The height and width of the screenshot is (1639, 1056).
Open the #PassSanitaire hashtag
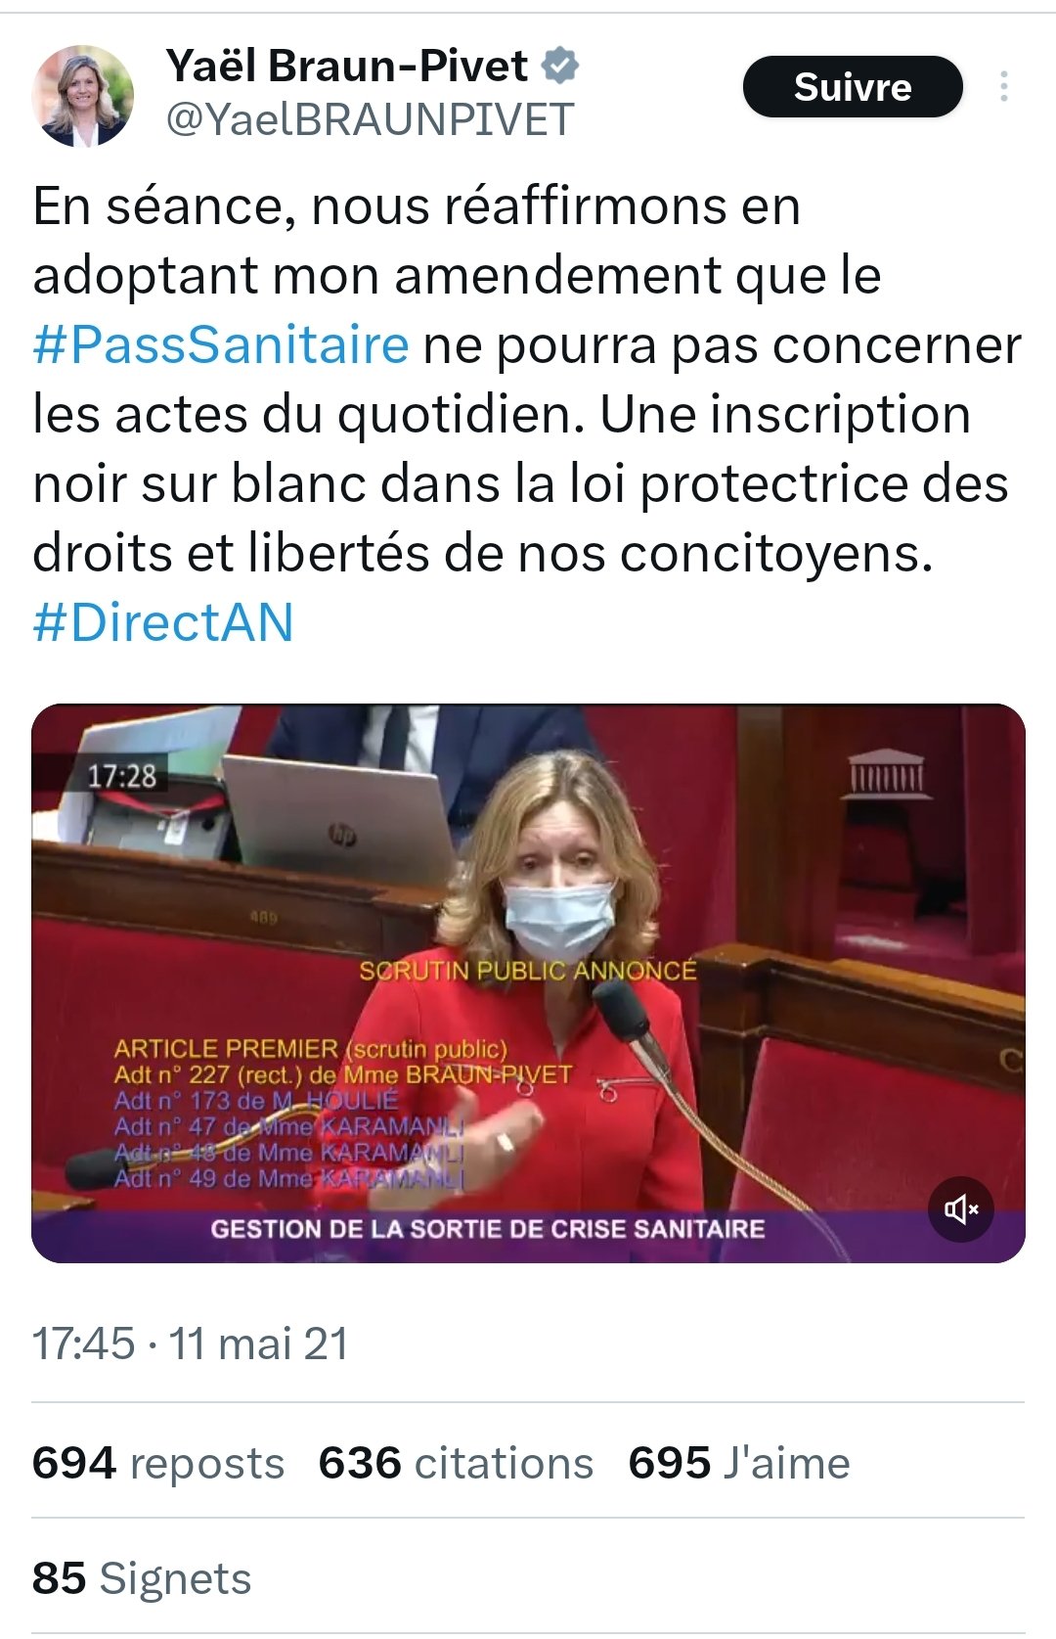coord(221,344)
